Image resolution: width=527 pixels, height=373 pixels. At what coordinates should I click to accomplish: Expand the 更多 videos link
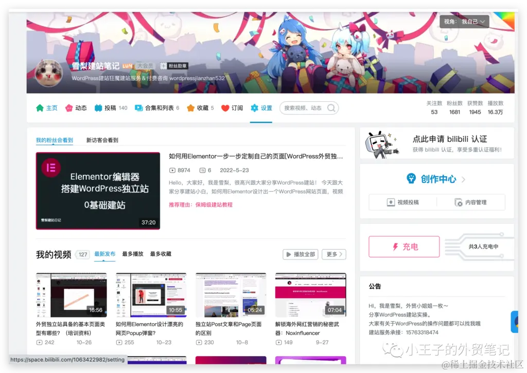point(333,254)
